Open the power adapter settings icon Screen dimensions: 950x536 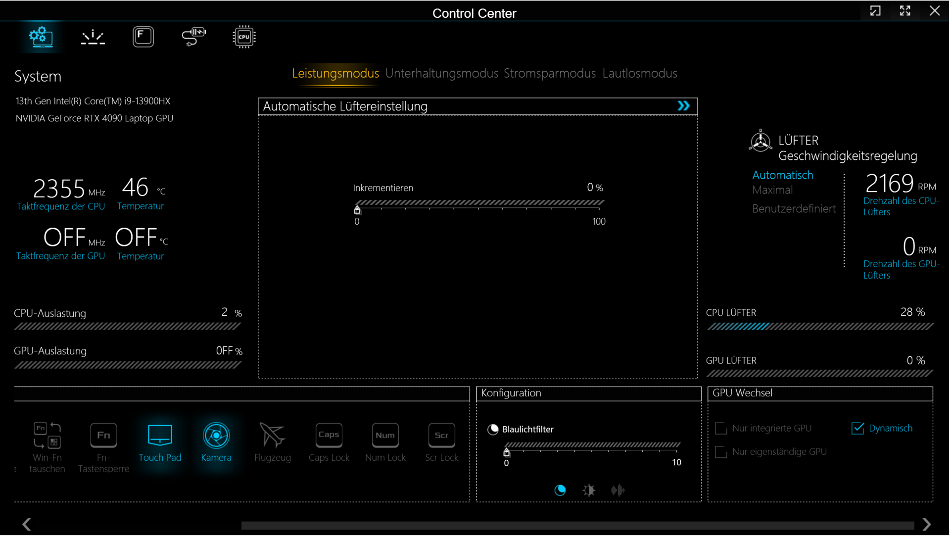tap(193, 37)
